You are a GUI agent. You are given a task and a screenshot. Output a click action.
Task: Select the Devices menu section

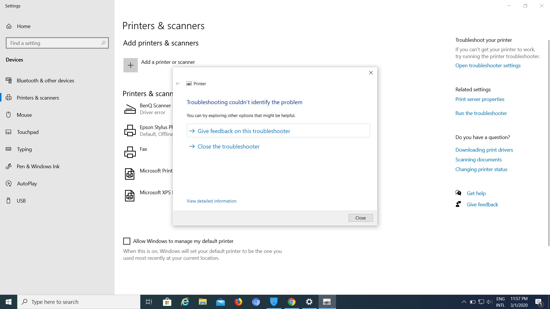[15, 59]
